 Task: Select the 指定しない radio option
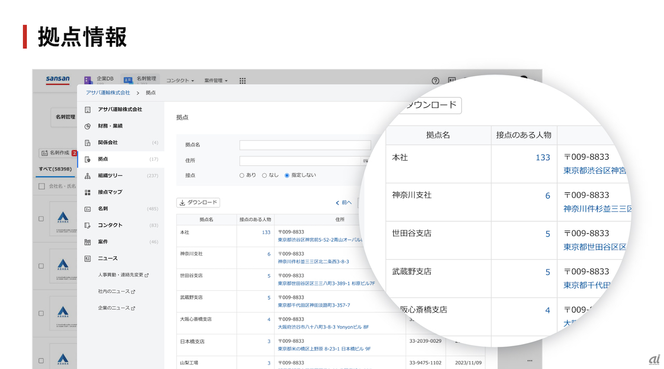tap(287, 176)
